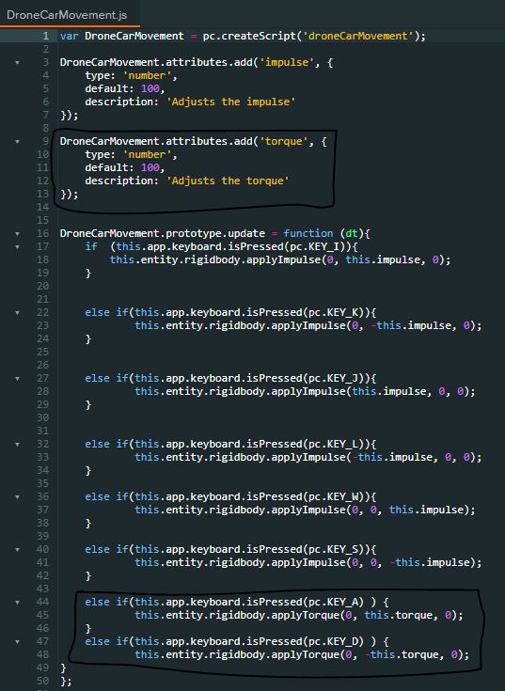Viewport: 505px width, 691px height.
Task: Fold the KEY_L else-if block
Action: point(17,444)
